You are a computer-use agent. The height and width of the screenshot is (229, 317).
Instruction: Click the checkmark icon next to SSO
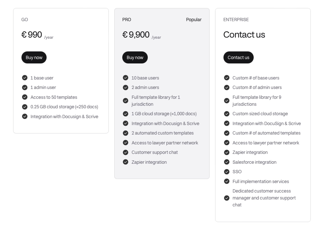click(227, 171)
